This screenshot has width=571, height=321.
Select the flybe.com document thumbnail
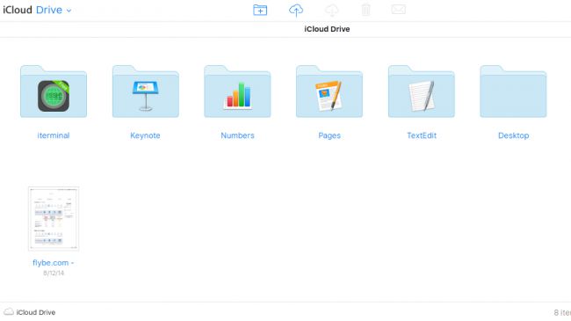click(54, 218)
